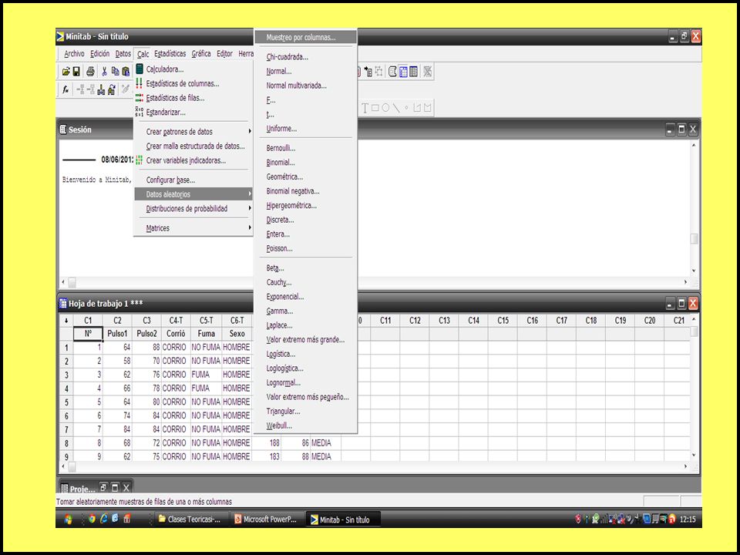Expand Distribuciones de probabilidad submenu

(193, 209)
